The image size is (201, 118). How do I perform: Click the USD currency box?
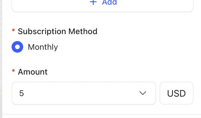point(176,93)
